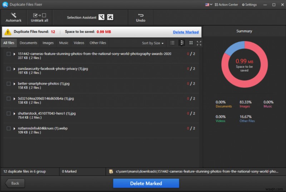Screen dimensions: 286x192
Task: Expand the shutterstock_451077043-hero1 group
Action: 14,114
